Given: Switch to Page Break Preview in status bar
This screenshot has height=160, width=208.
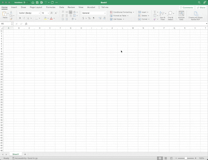Looking at the screenshot, I should [171, 158].
